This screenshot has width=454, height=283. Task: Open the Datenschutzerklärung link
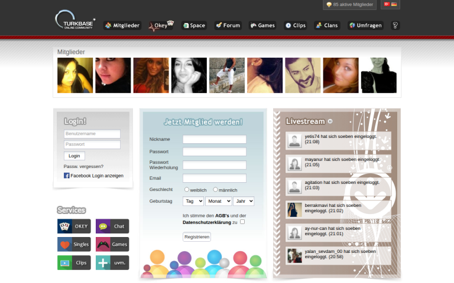207,222
